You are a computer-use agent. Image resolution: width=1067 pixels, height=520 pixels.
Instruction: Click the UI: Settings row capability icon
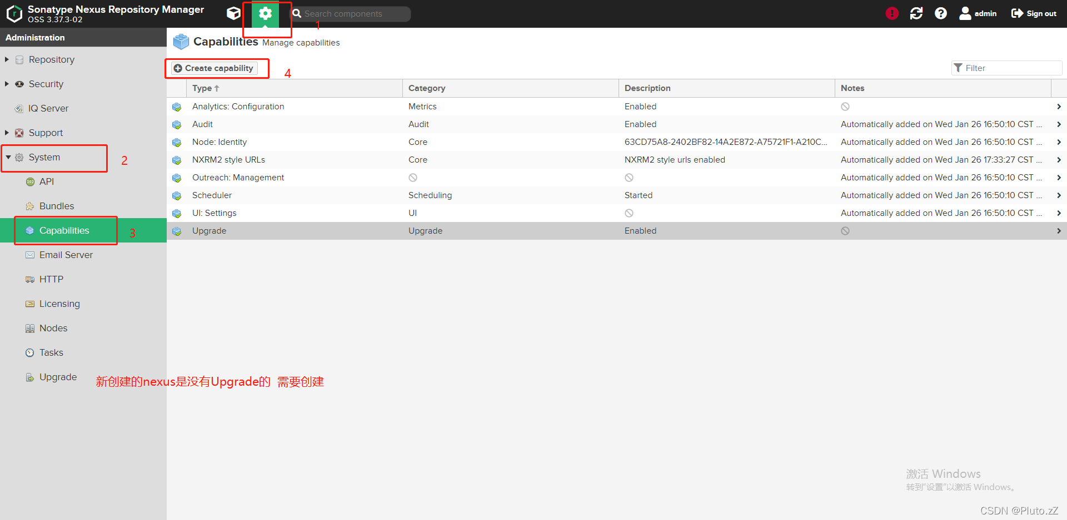tap(177, 214)
